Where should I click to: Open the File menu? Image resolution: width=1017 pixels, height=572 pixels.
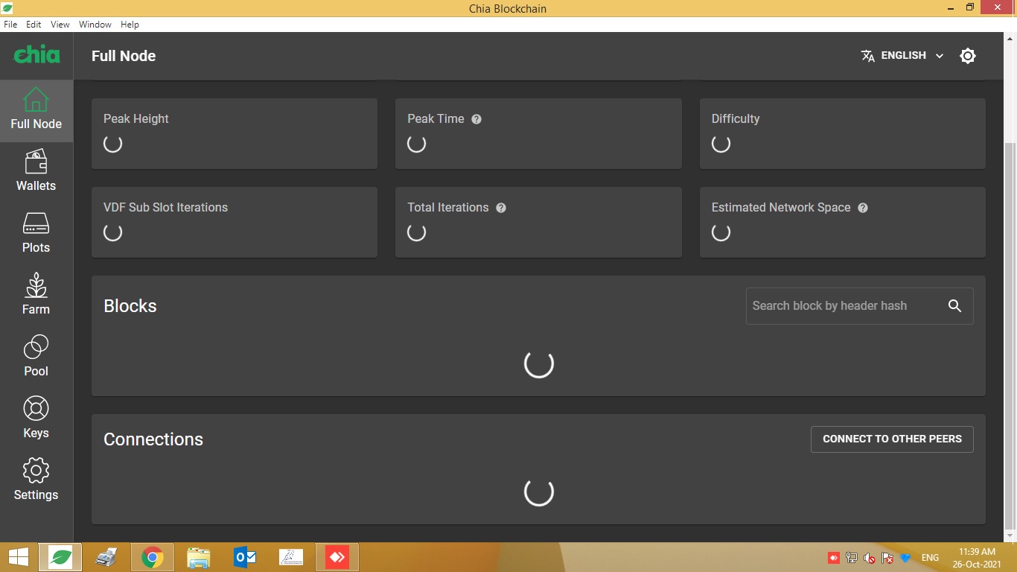10,25
